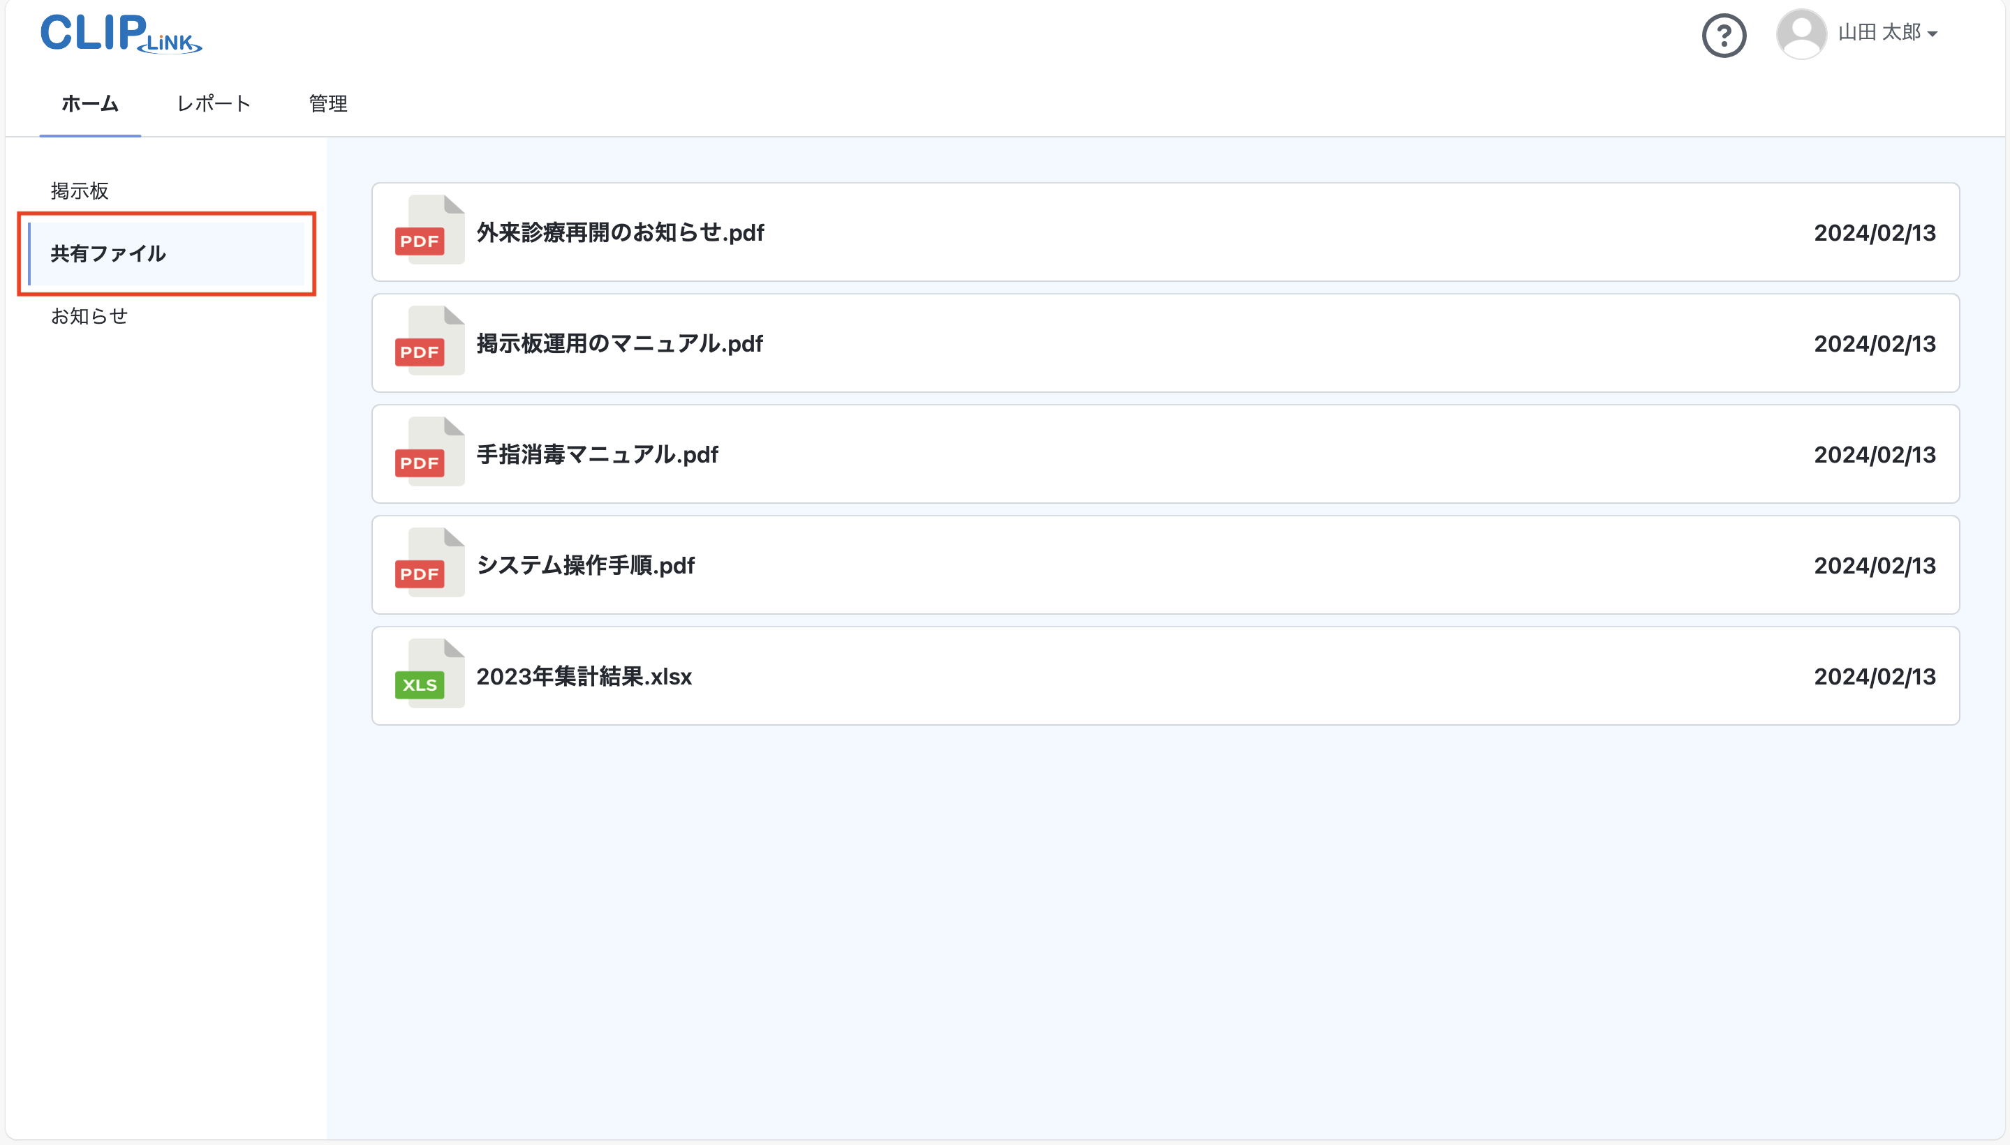Click the PDF icon next to システム操作手順.pdf
The width and height of the screenshot is (2010, 1145).
(x=427, y=564)
